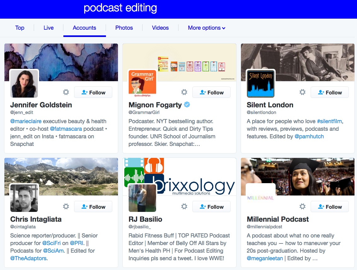Open the #silentfilm hashtag link
Image resolution: width=357 pixels, height=270 pixels.
(x=329, y=121)
